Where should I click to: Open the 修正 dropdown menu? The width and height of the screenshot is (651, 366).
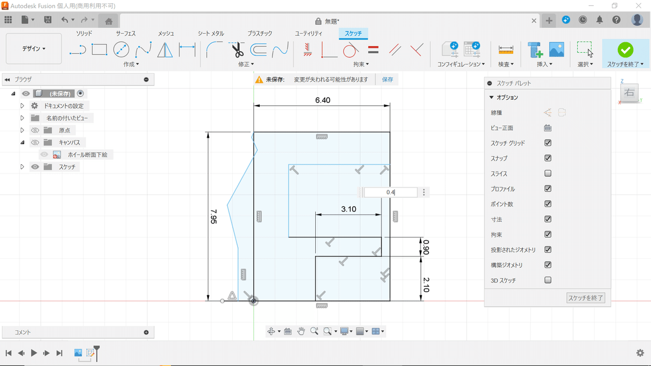point(246,64)
